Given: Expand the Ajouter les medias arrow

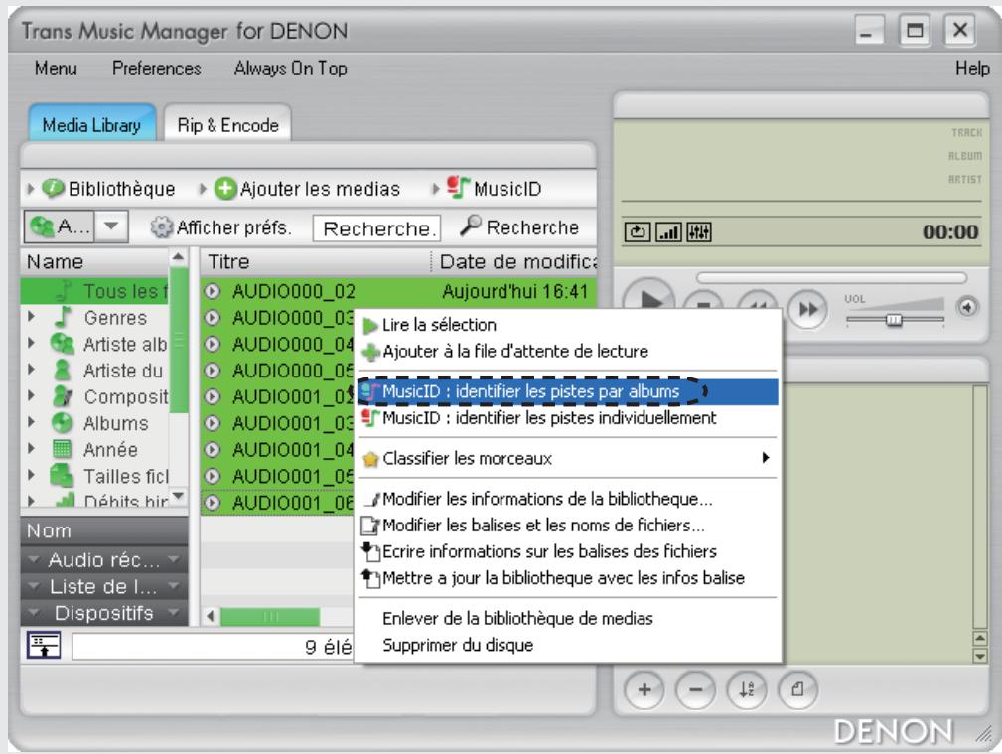Looking at the screenshot, I should [203, 189].
